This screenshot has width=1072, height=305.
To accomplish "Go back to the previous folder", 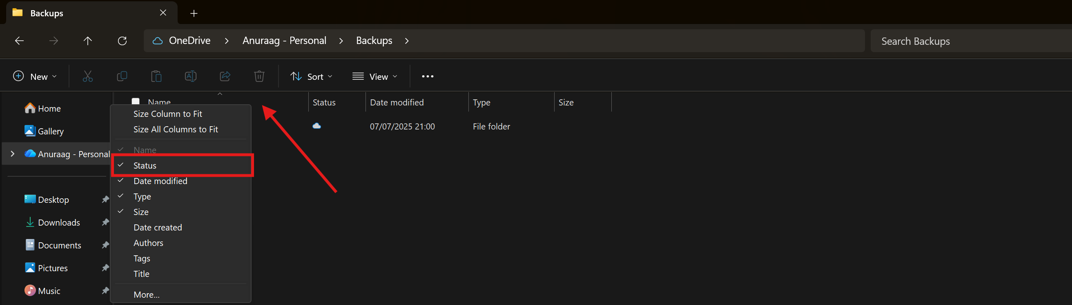I will [x=19, y=41].
